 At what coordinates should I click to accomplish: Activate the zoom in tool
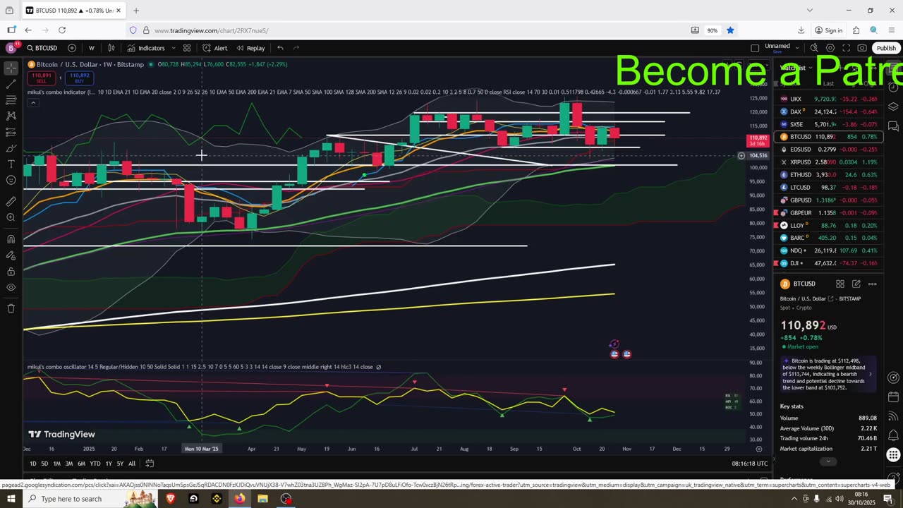click(11, 217)
